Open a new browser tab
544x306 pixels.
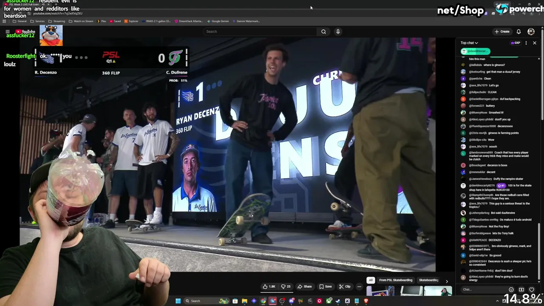(x=56, y=5)
